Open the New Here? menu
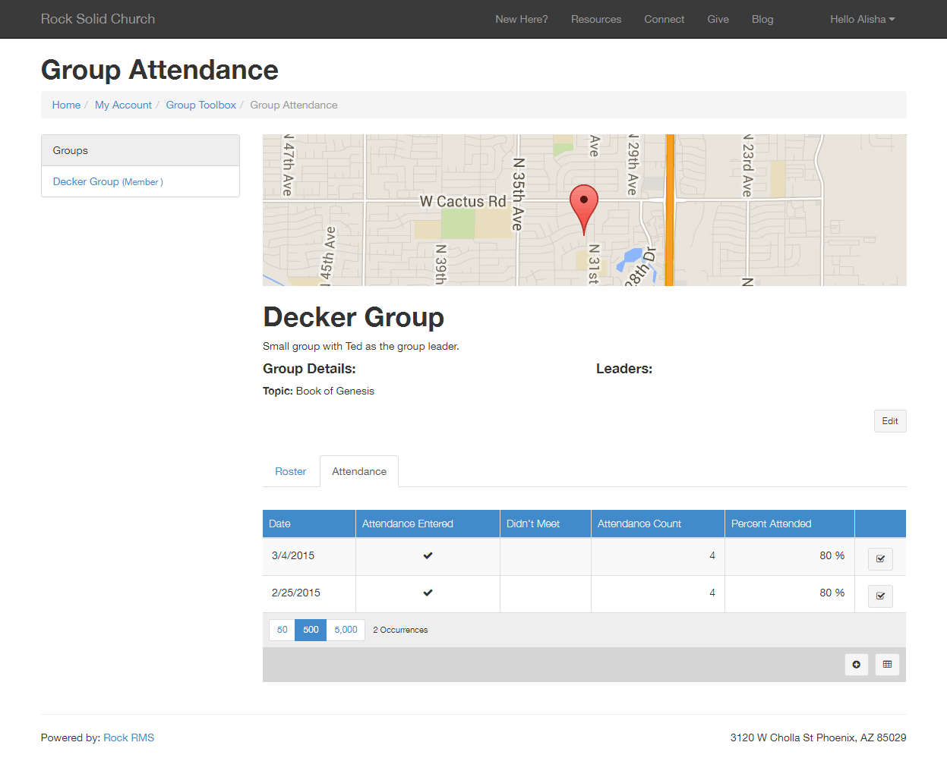947x783 pixels. coord(522,19)
